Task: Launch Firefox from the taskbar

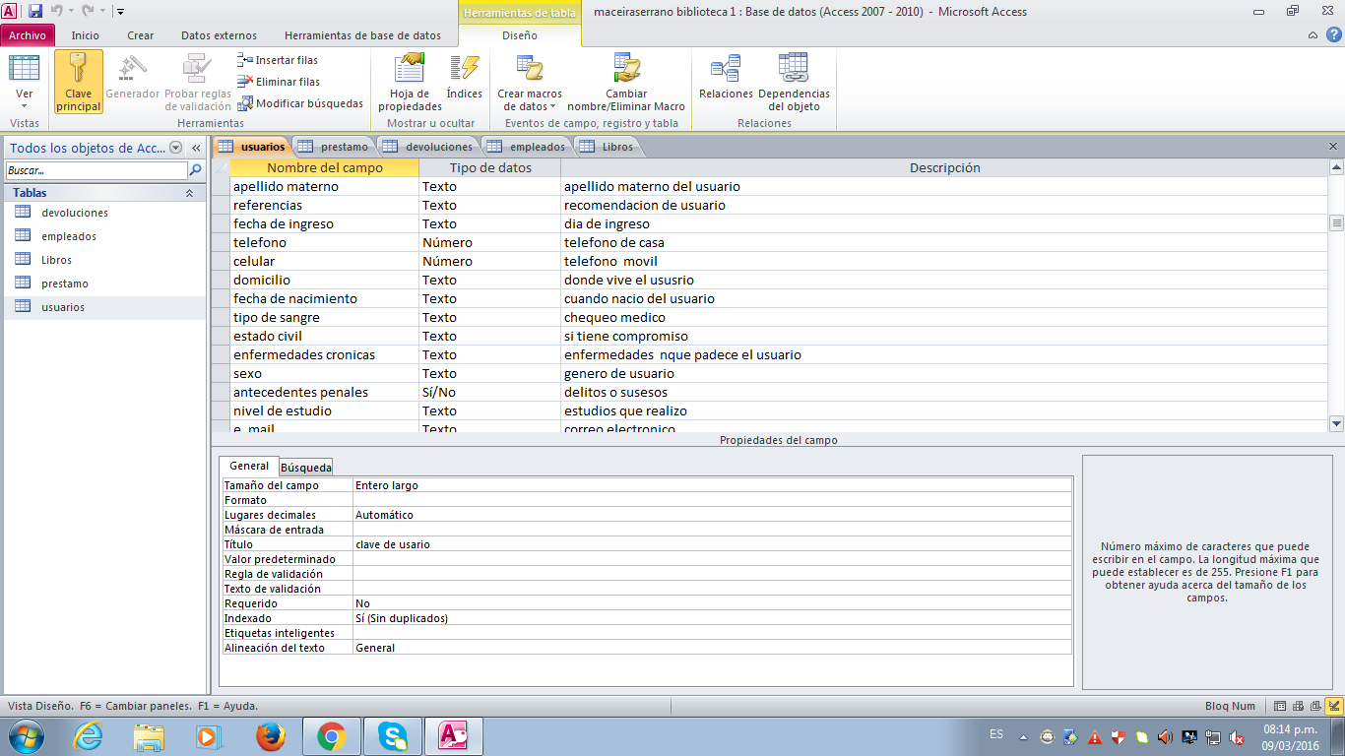Action: 270,736
